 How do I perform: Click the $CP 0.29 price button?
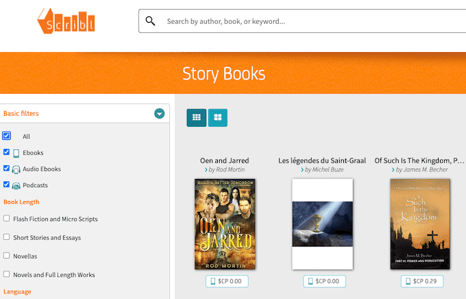422,281
